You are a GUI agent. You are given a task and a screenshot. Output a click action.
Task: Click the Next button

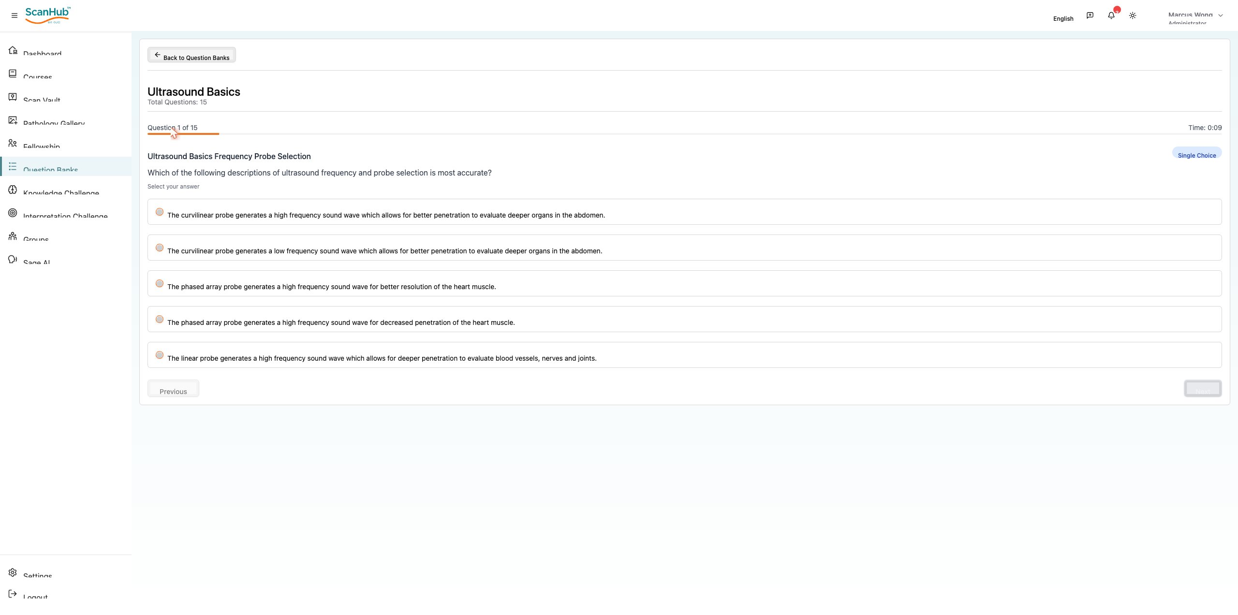pos(1203,388)
